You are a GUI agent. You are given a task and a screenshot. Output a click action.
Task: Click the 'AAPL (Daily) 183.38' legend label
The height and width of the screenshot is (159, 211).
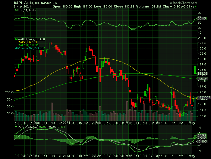click(x=31, y=39)
